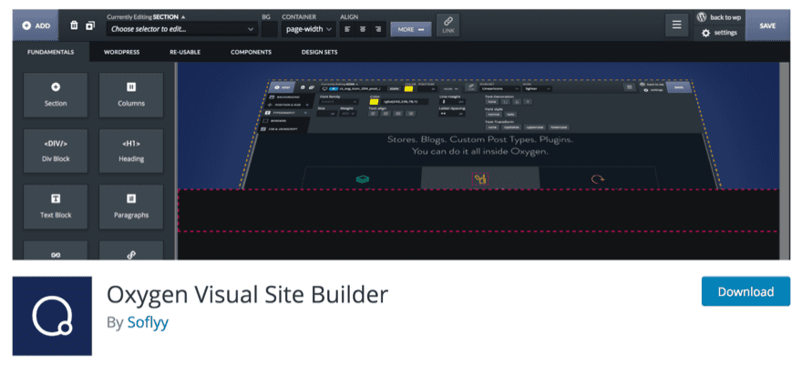
Task: Click the yellow Color swatch in preview
Action: click(x=374, y=102)
